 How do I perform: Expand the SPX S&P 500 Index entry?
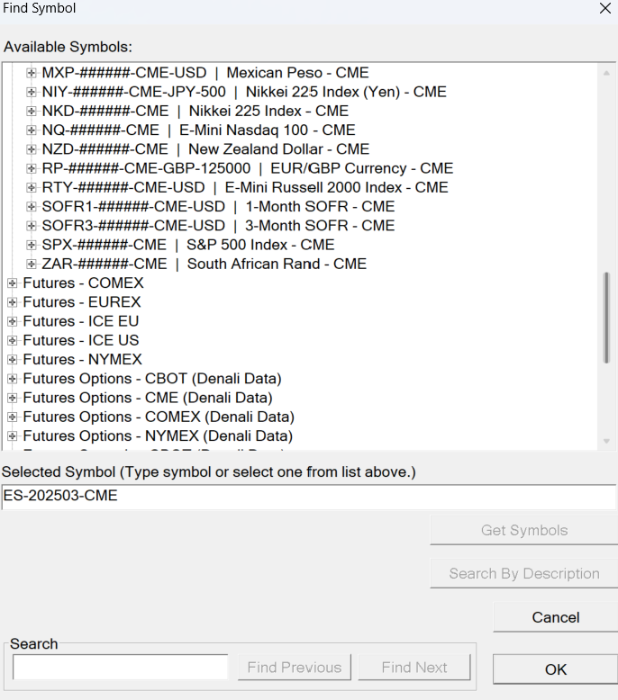coord(32,245)
